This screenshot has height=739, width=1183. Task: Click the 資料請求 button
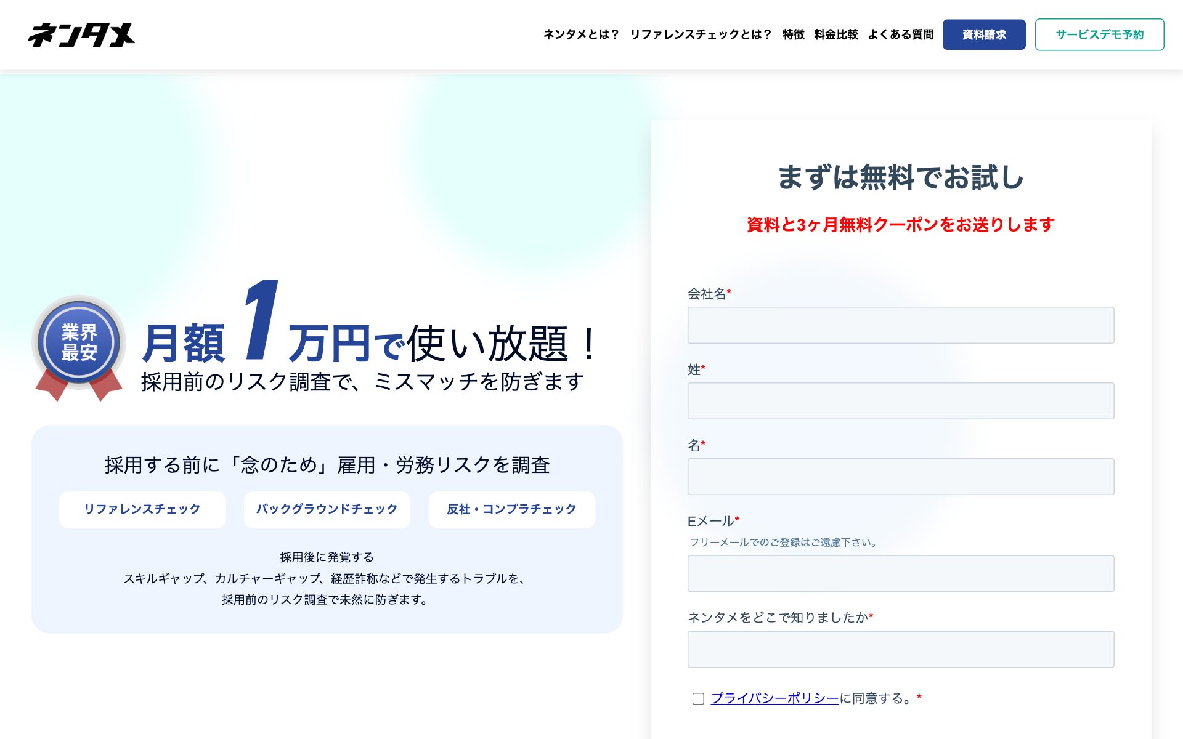(x=984, y=34)
